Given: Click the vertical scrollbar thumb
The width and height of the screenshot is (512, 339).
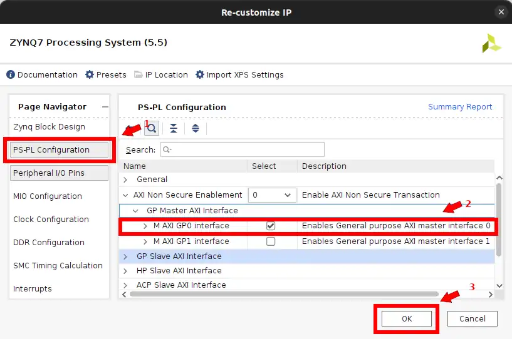Looking at the screenshot, I should pos(499,220).
